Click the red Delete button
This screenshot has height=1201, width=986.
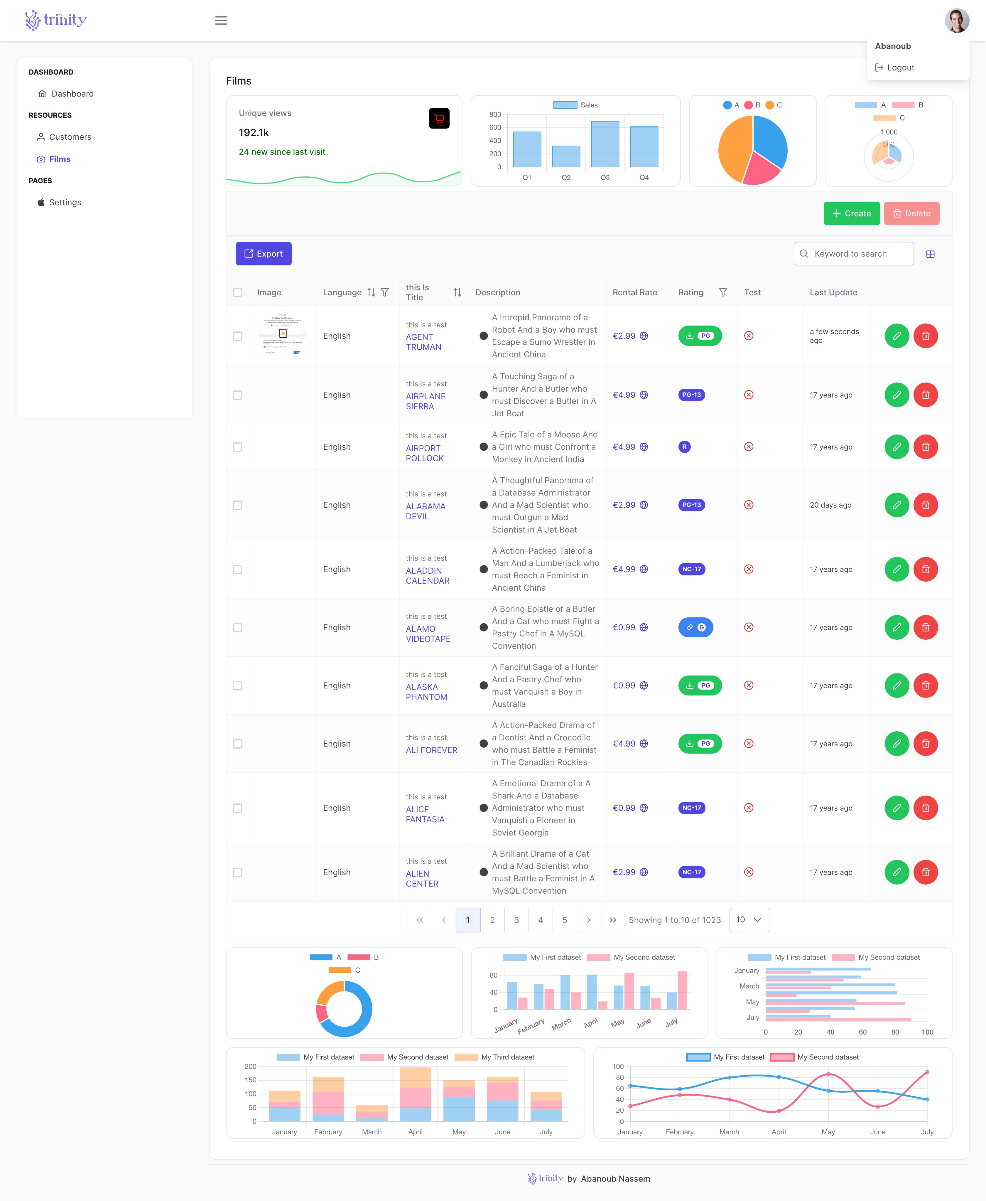911,214
